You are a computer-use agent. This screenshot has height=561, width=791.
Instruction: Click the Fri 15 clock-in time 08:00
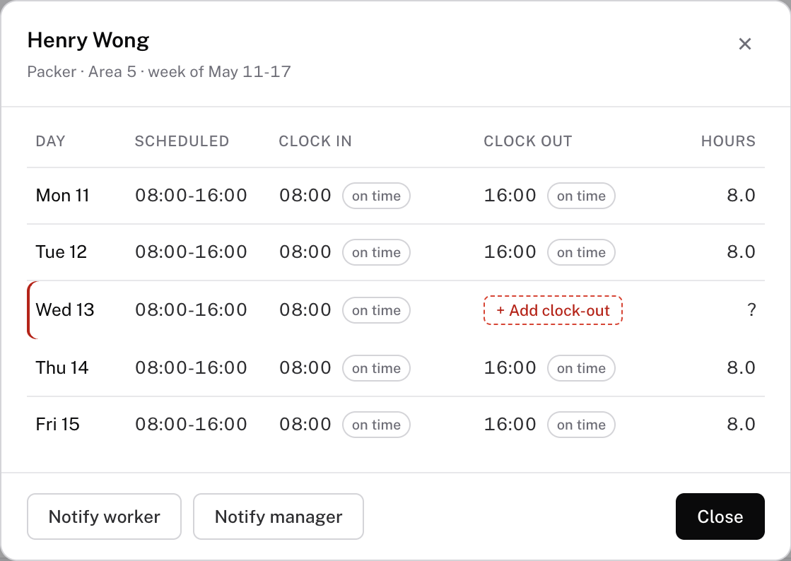tap(305, 425)
